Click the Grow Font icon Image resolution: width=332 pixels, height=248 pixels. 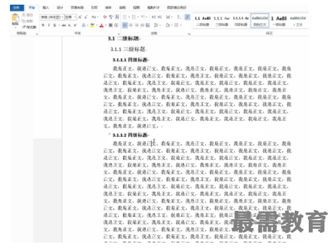pos(80,17)
